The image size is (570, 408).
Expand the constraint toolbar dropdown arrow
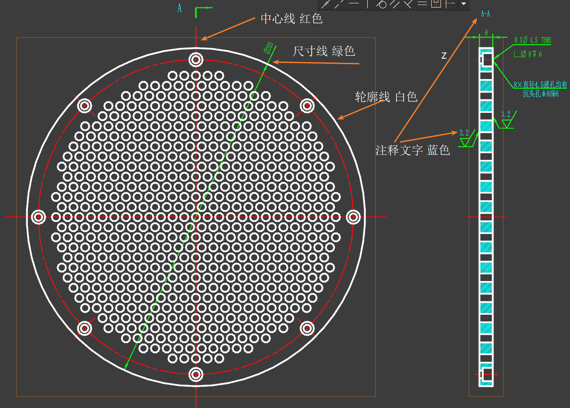[463, 4]
